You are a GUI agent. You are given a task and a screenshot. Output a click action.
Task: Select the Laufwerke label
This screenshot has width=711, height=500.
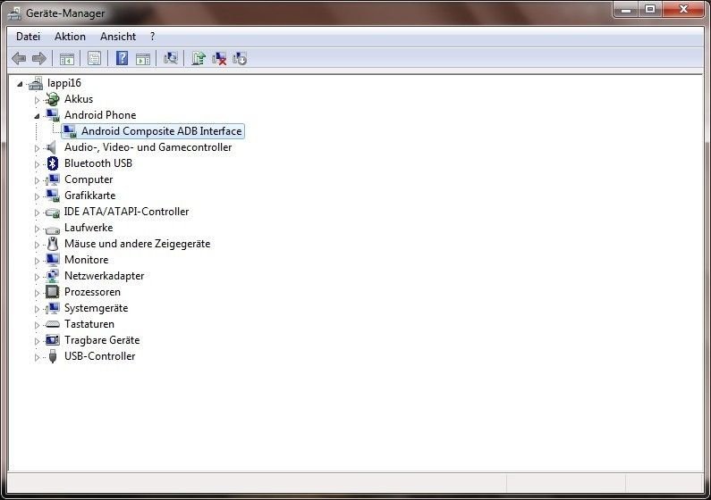89,228
